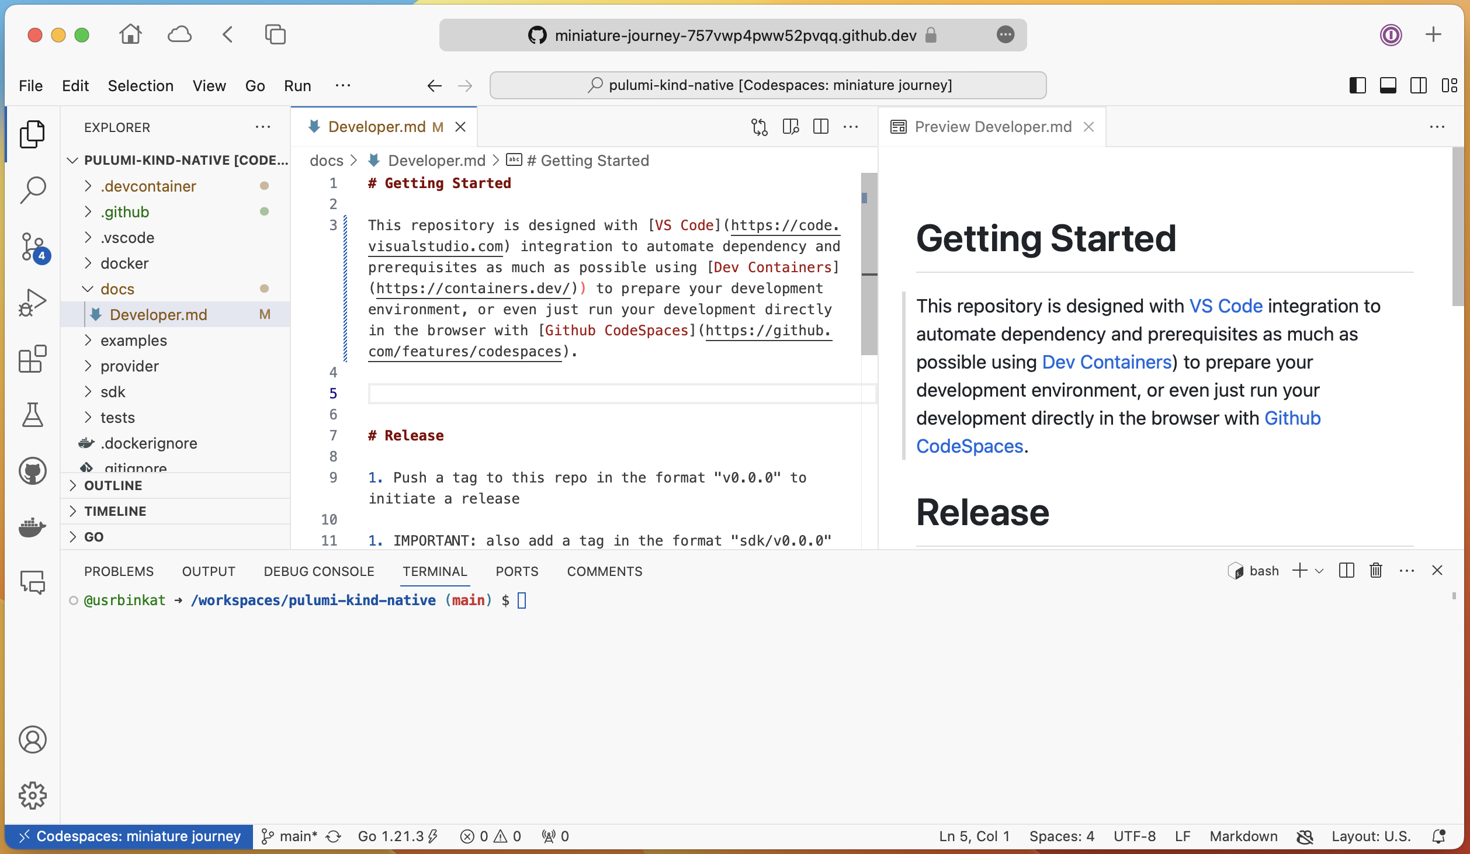Switch to the PORTS panel tab
The width and height of the screenshot is (1470, 854).
517,571
